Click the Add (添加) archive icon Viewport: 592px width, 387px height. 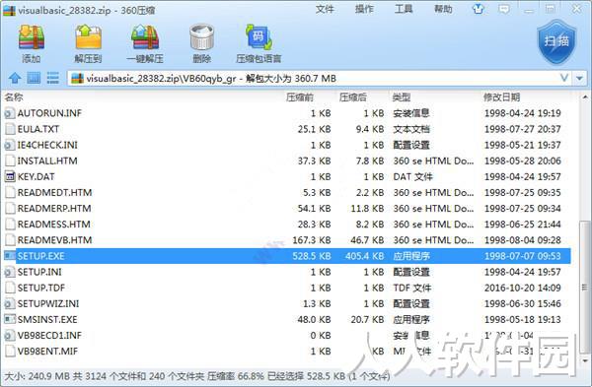pos(32,37)
